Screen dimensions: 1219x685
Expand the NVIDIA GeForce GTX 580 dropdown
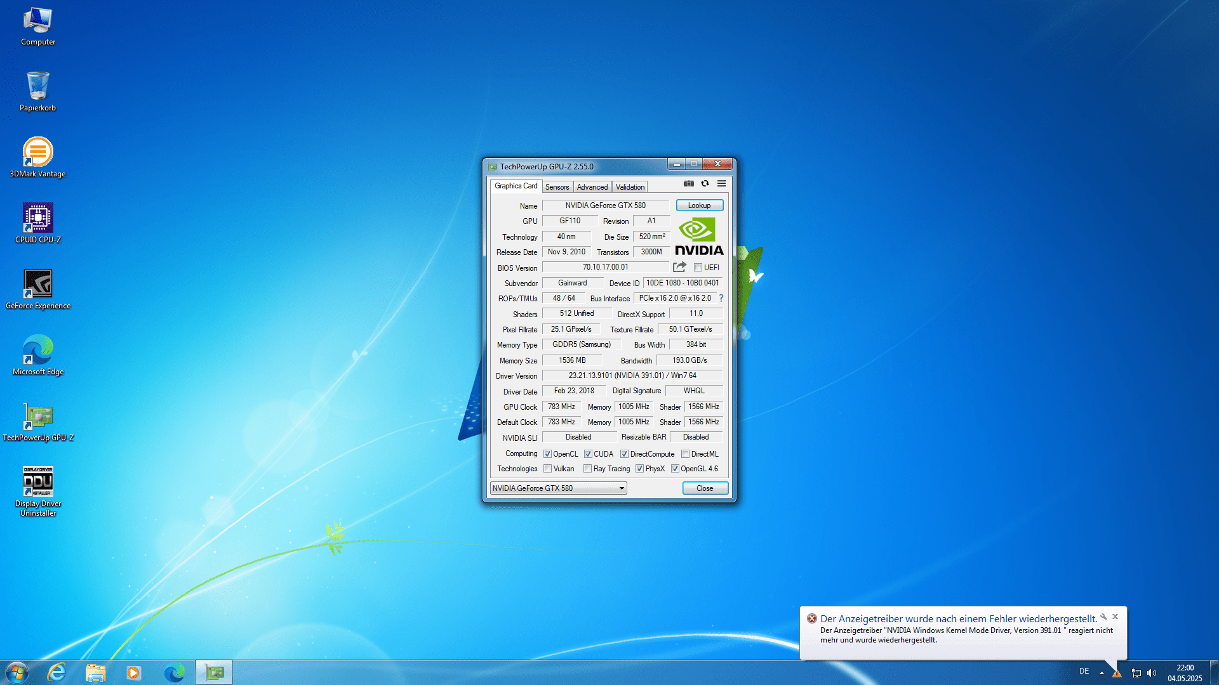click(x=621, y=488)
